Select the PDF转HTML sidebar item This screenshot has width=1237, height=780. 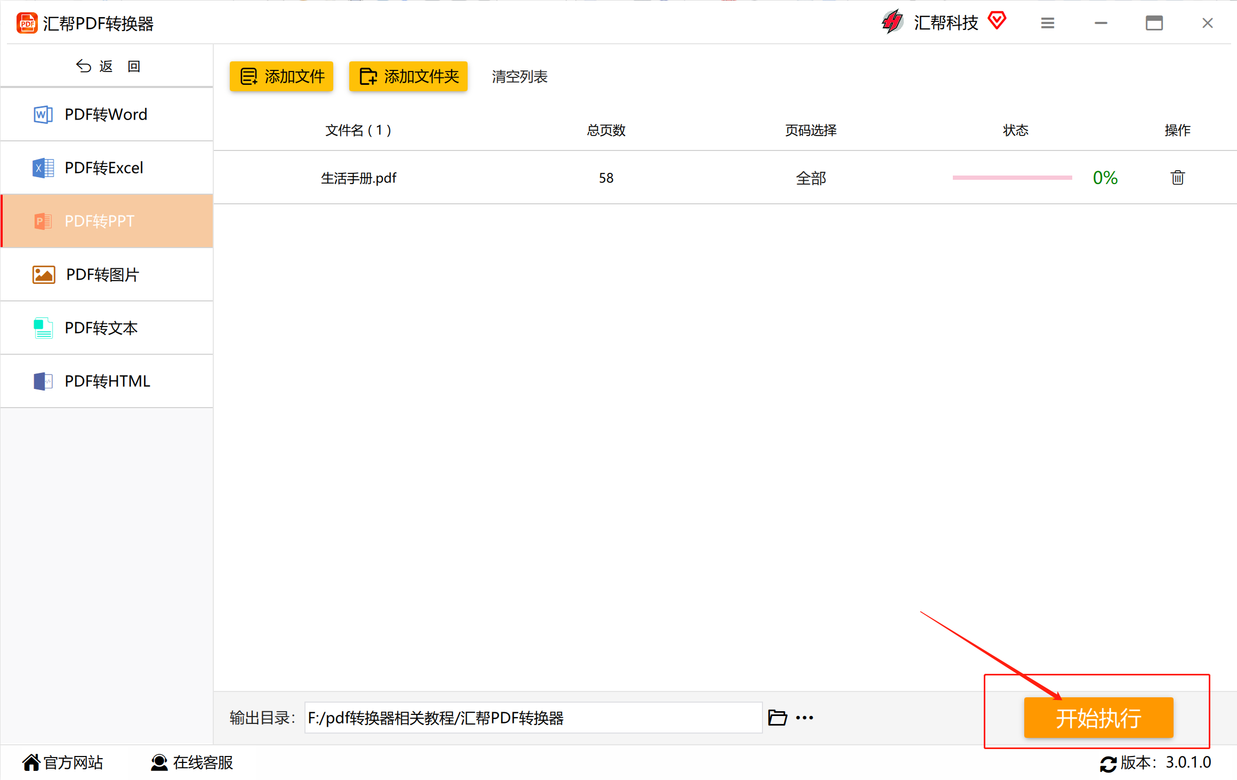(x=107, y=381)
